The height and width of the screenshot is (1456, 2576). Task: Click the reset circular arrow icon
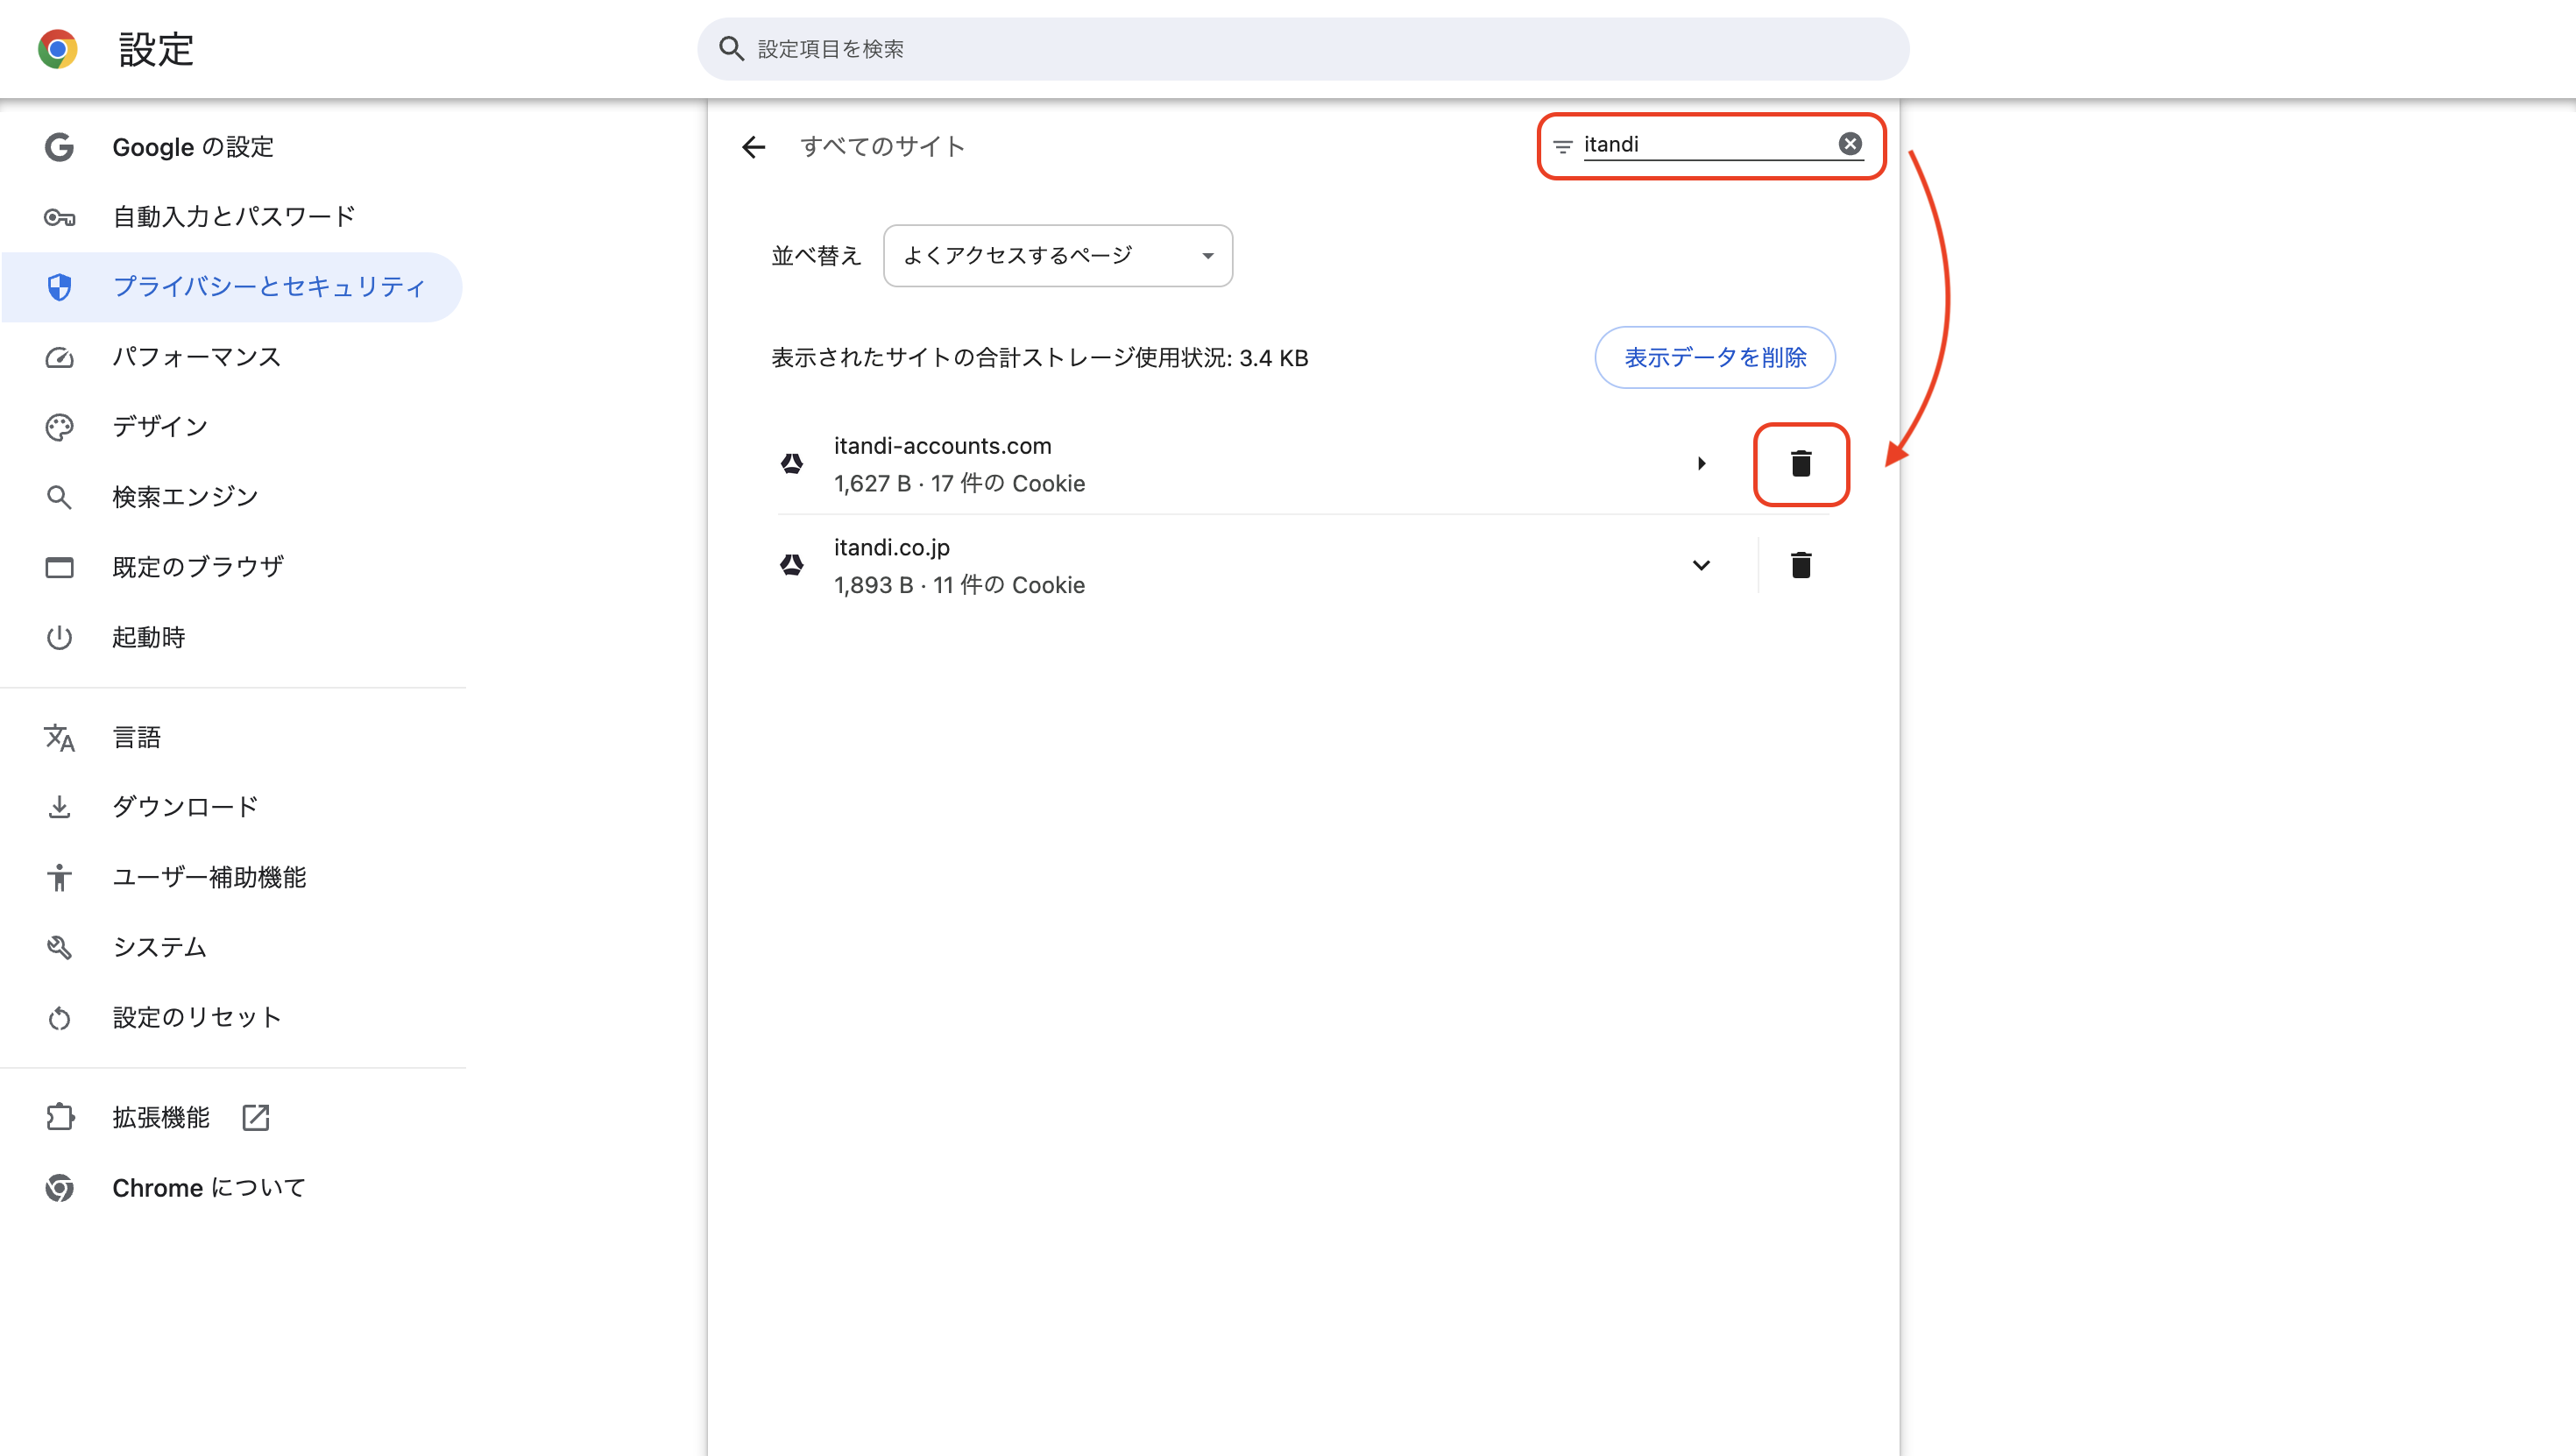pos(59,1018)
